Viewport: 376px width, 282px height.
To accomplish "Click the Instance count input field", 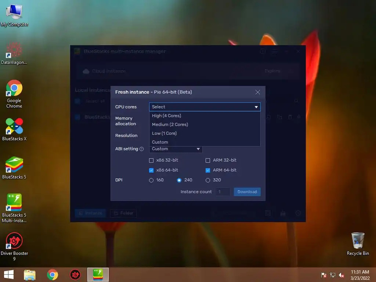I will 223,192.
